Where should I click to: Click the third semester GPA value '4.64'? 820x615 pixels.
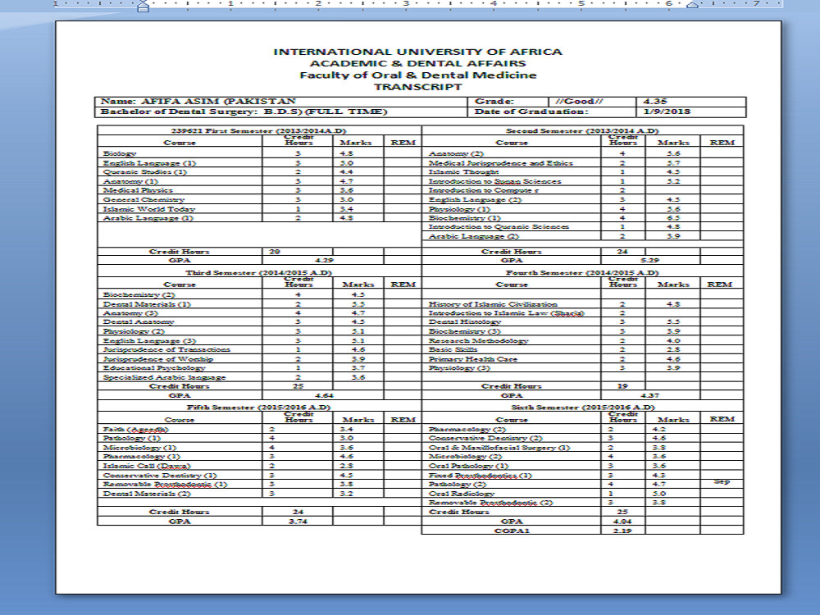click(324, 396)
